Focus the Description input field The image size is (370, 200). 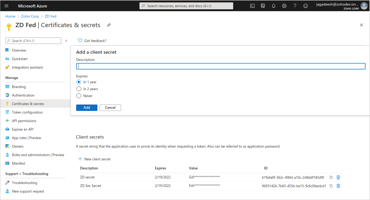221,66
